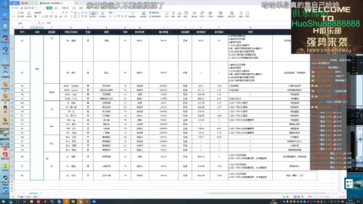Click the Rows and Columns icon
This screenshot has width=363, height=204.
[202, 13]
